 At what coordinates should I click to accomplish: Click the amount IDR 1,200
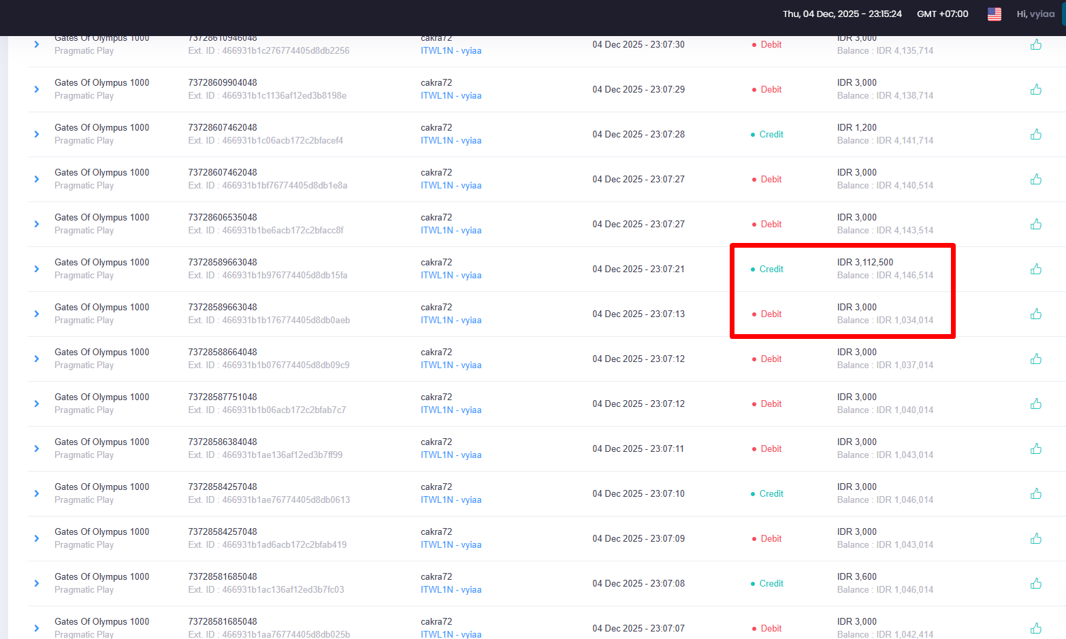click(x=856, y=127)
